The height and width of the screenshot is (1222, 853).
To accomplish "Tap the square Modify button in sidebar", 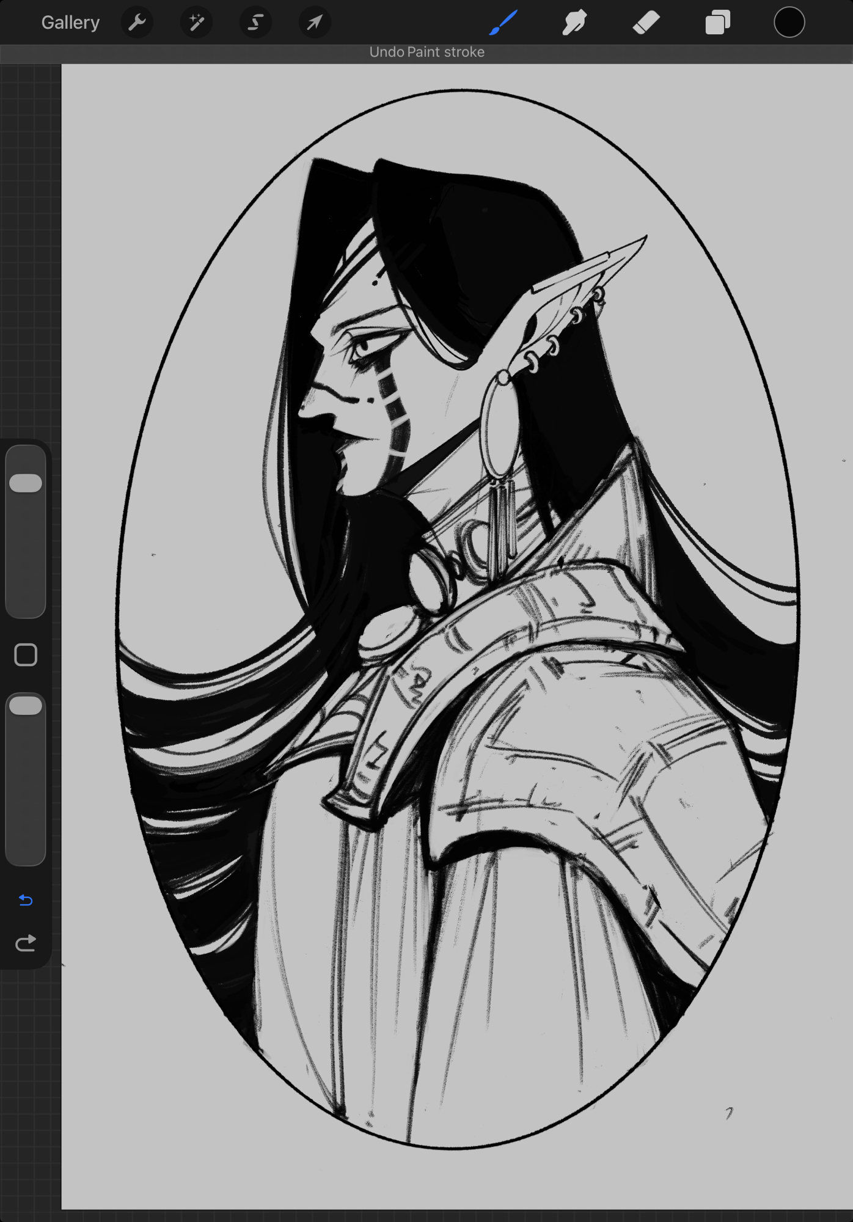I will click(26, 654).
